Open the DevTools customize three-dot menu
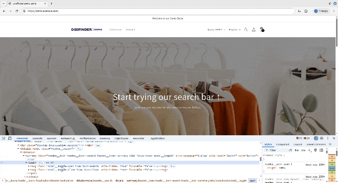The height and width of the screenshot is (183, 338). pos(328,138)
